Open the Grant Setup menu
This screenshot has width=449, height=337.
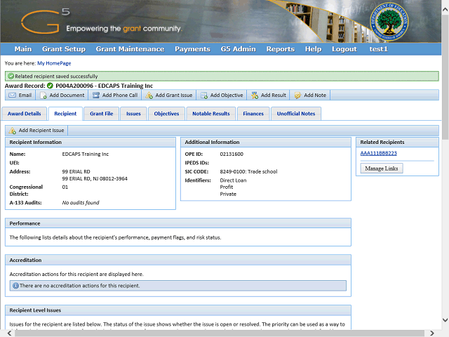coord(63,49)
